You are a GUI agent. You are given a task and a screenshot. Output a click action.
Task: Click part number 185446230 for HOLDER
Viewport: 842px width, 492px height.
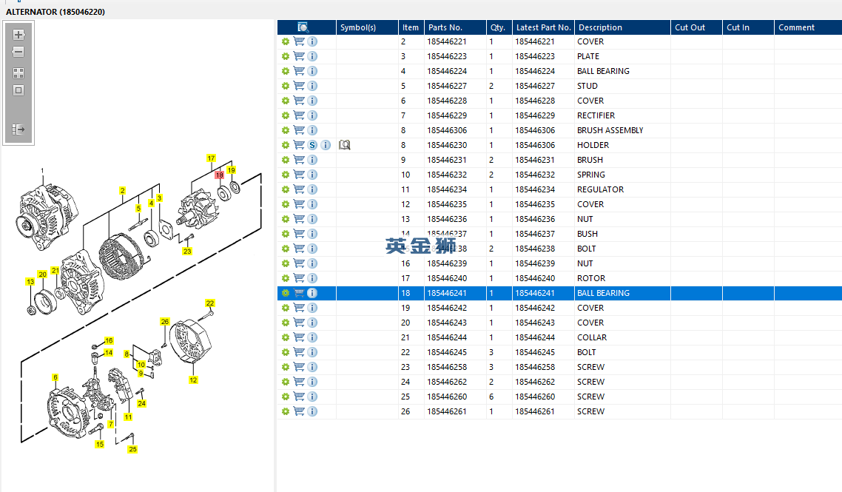click(447, 145)
